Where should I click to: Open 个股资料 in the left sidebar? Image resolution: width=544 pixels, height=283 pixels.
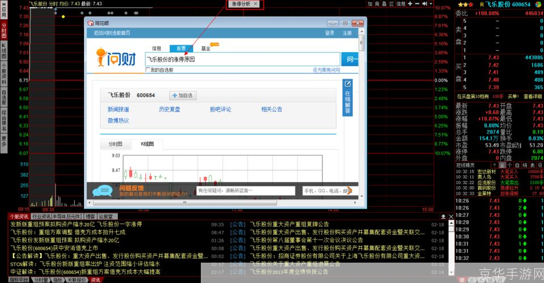point(4,74)
